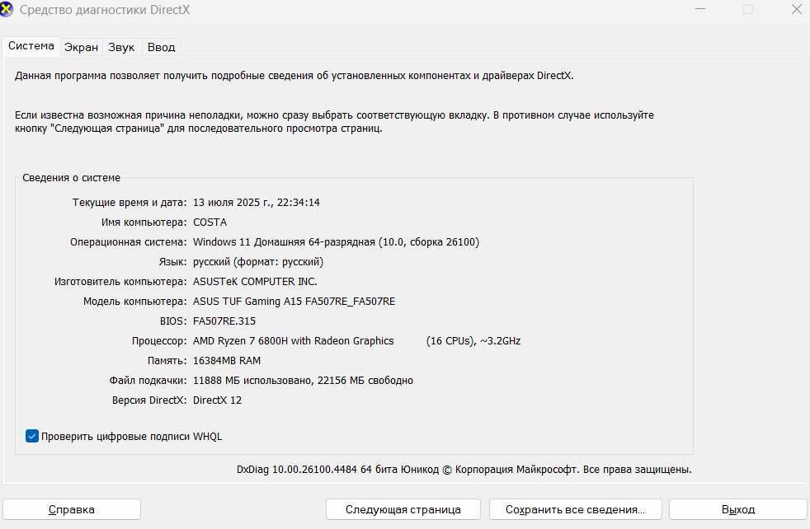810x529 pixels.
Task: Click the DxDiag 10.00.26100.4484 version line
Action: coord(464,470)
